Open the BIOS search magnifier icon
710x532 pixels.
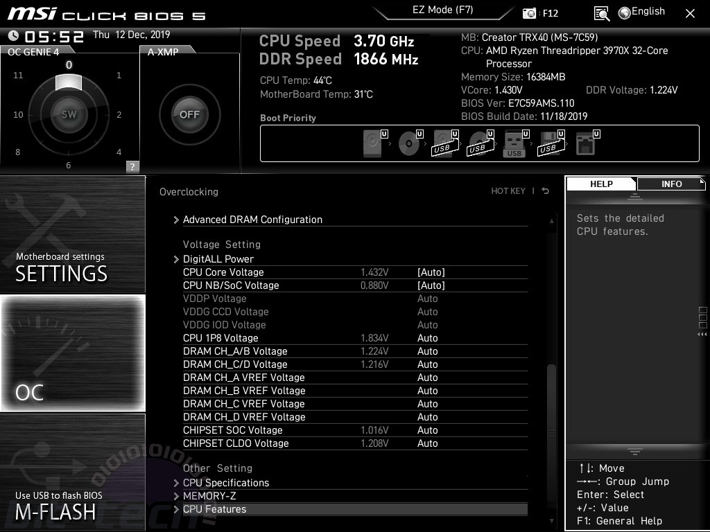tap(601, 14)
